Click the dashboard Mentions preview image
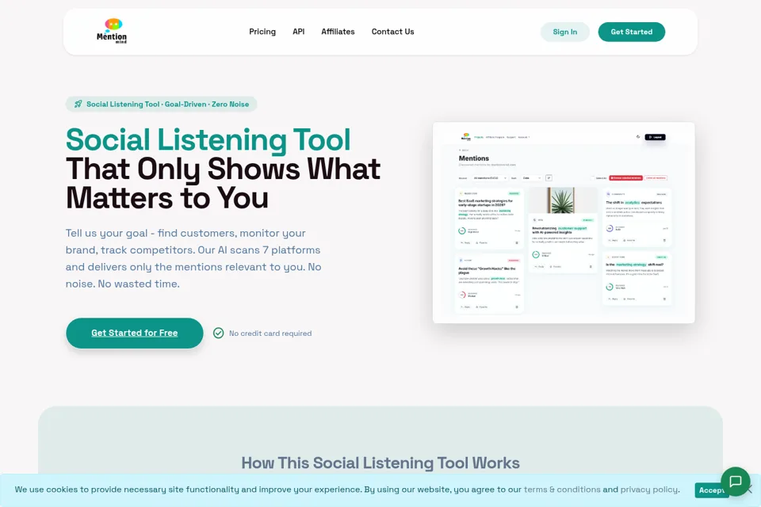Viewport: 761px width, 507px height. pos(564,223)
